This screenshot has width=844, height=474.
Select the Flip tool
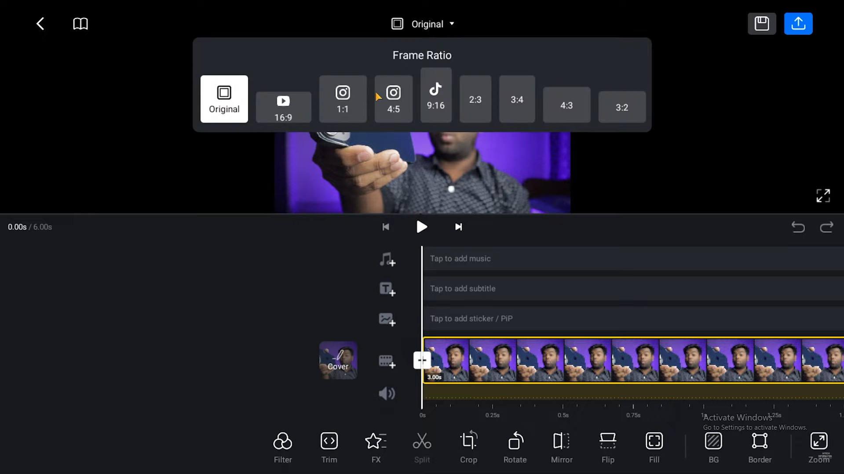[x=607, y=446]
